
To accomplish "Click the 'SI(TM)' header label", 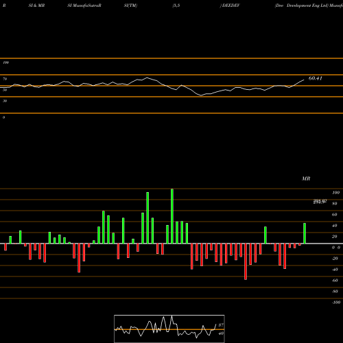I will (130, 5).
